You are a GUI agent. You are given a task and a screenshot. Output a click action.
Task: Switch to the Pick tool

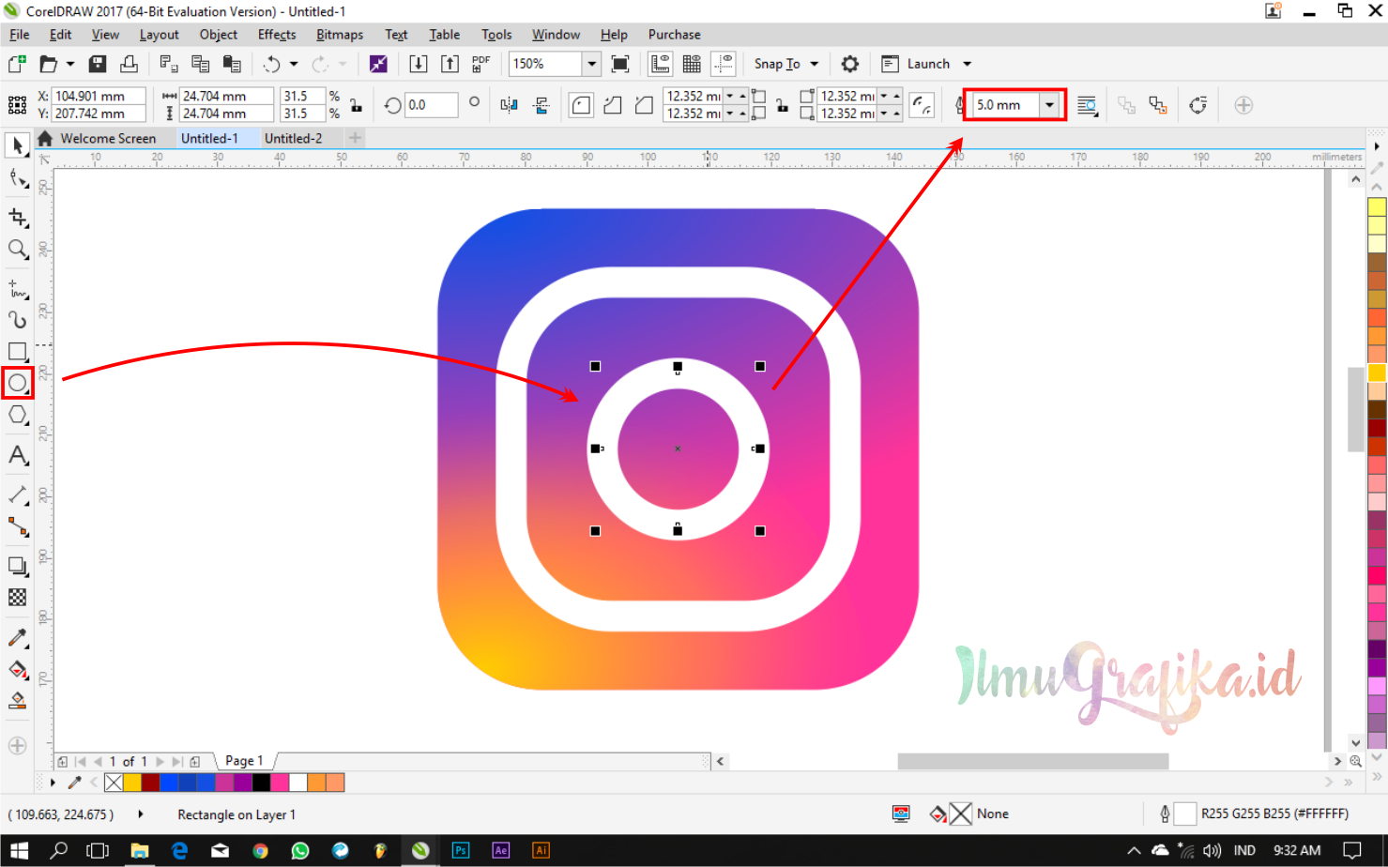point(17,144)
